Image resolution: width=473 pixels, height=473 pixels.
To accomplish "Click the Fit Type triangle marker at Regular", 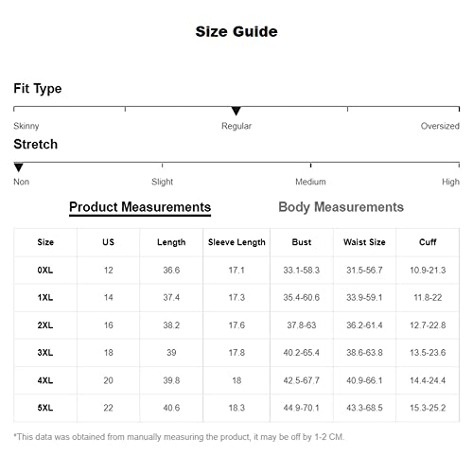I will (236, 111).
